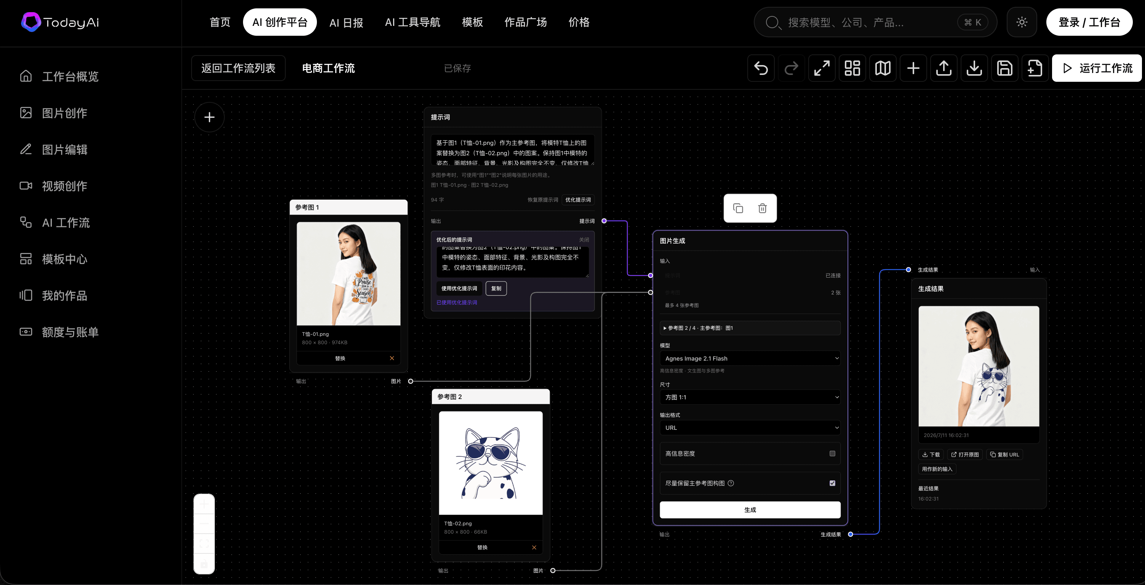1145x585 pixels.
Task: Duplicate the selected node with copy icon
Action: [x=738, y=208]
